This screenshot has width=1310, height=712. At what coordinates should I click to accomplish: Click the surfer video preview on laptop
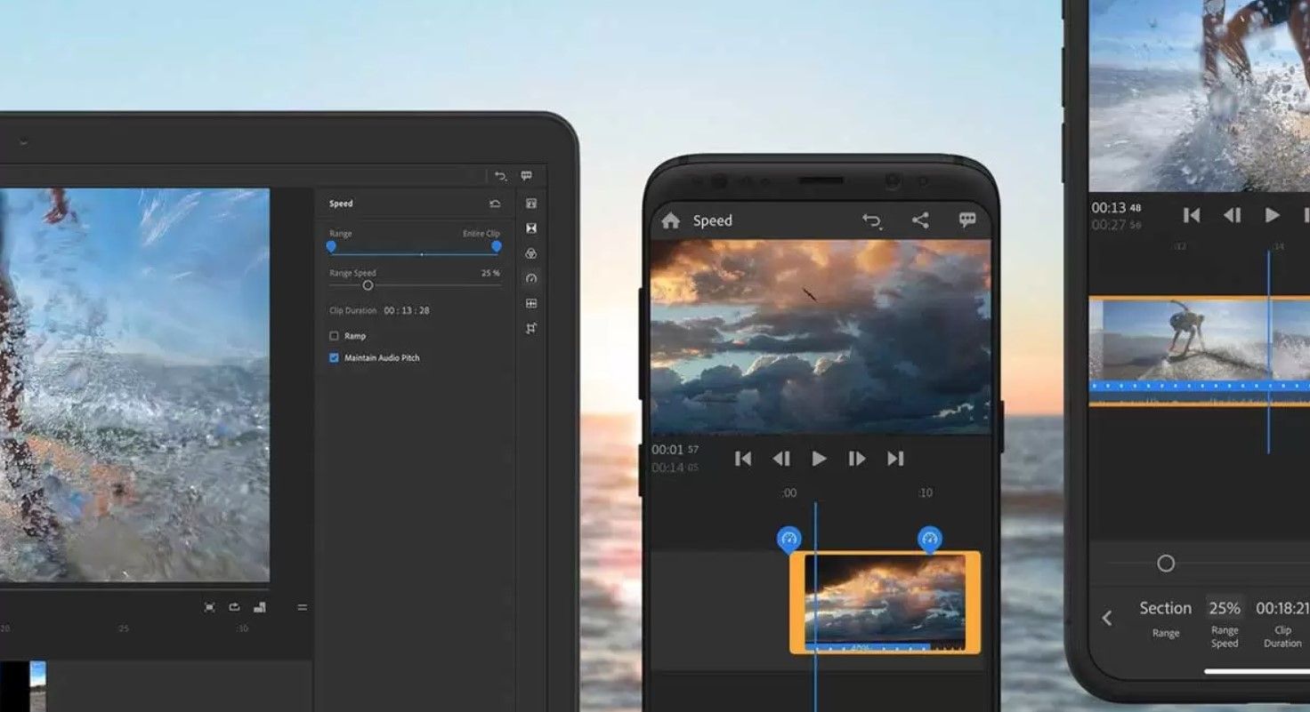pos(134,385)
